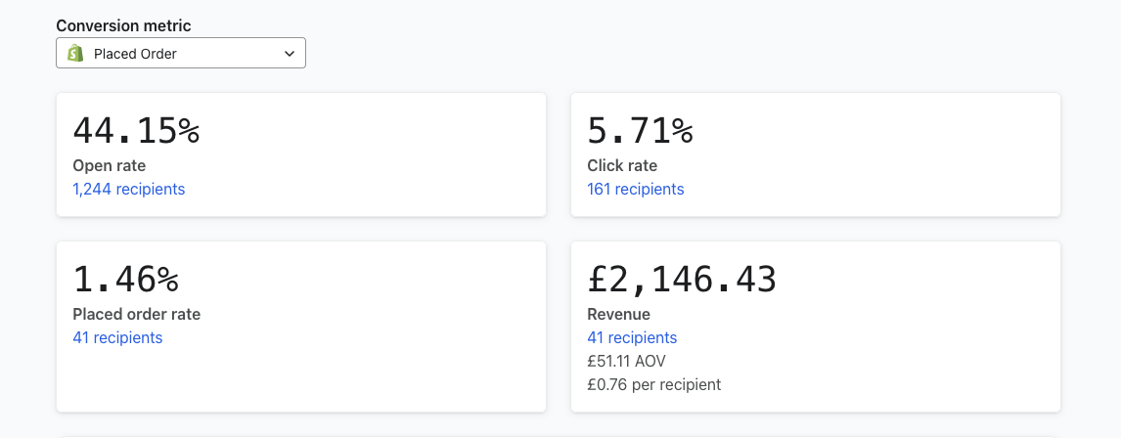
Task: Open the 161 recipients link
Action: pyautogui.click(x=635, y=189)
